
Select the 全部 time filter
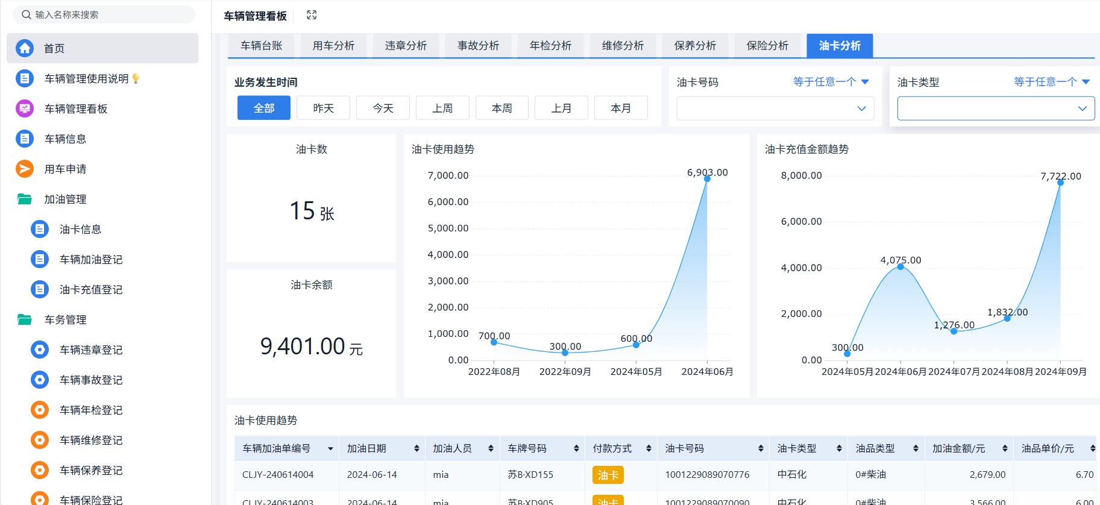tap(264, 108)
